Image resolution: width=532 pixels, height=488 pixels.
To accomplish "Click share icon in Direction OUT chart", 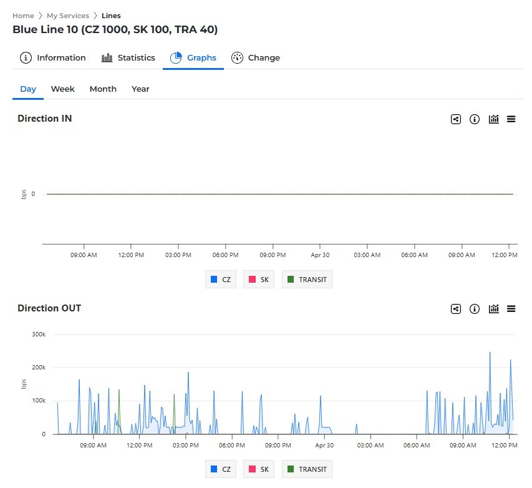I will pos(456,309).
